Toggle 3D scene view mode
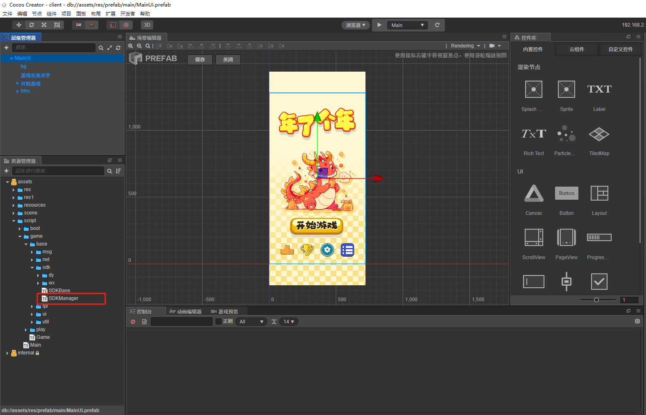 pos(147,25)
